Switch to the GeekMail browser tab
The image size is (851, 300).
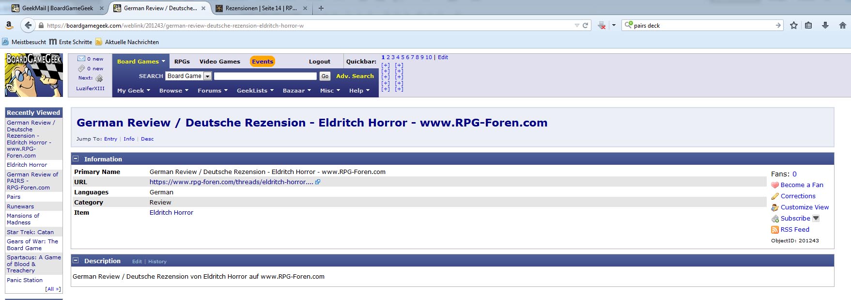[57, 8]
